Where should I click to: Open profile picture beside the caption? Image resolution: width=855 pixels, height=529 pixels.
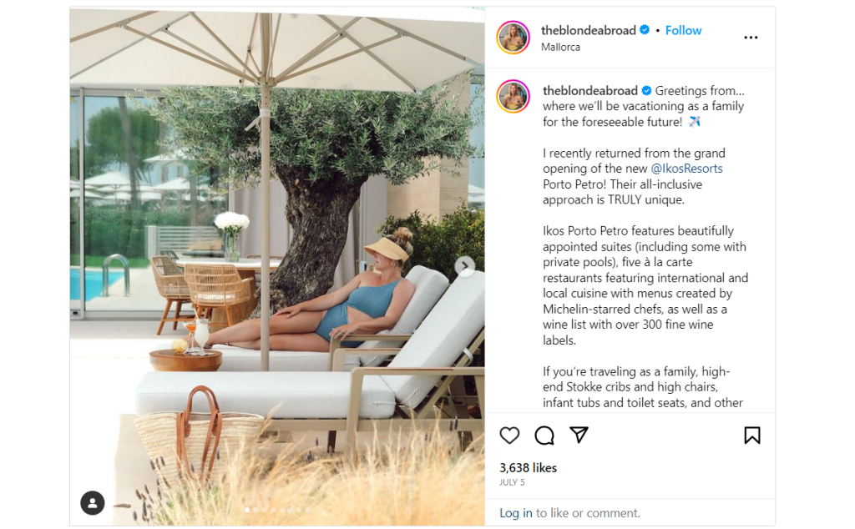pos(514,97)
